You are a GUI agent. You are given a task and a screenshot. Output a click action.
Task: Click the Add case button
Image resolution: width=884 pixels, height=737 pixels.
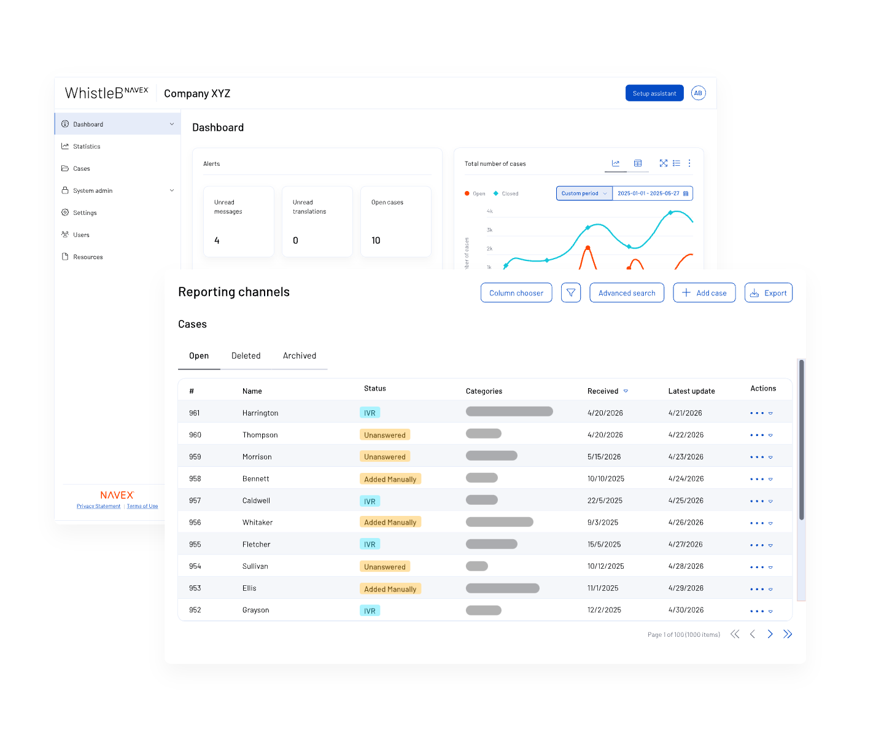coord(704,293)
